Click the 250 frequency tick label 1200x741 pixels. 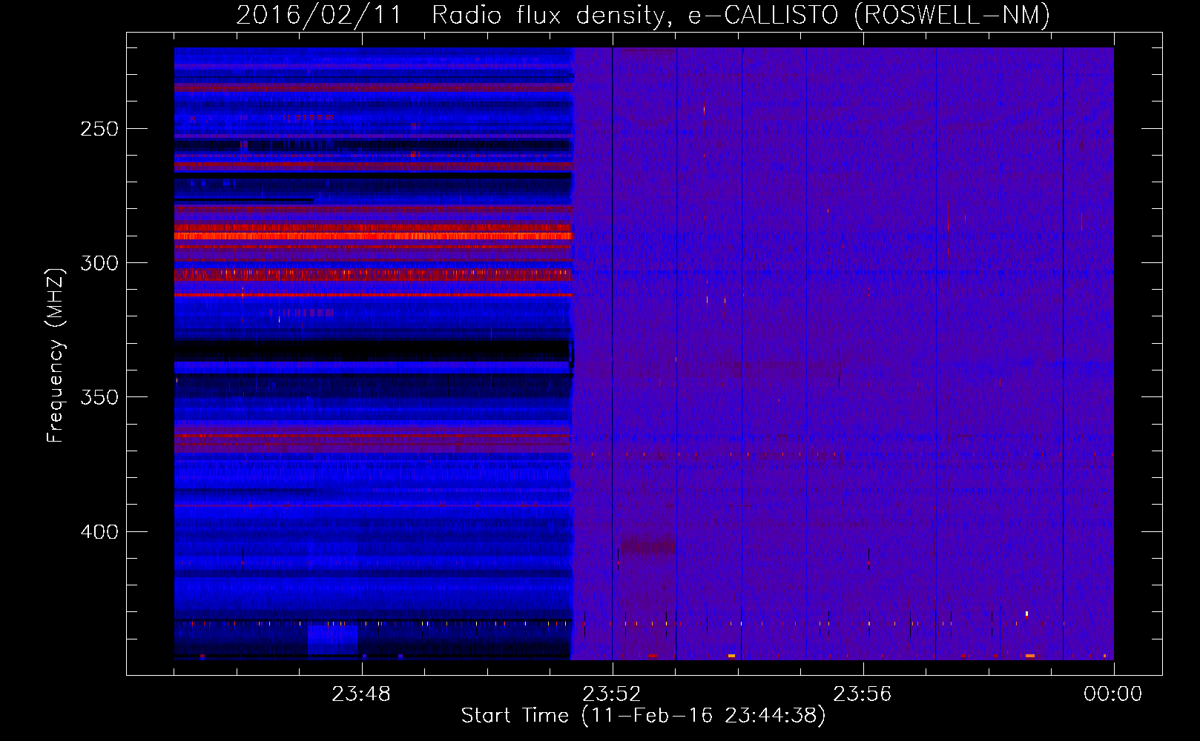tap(99, 129)
